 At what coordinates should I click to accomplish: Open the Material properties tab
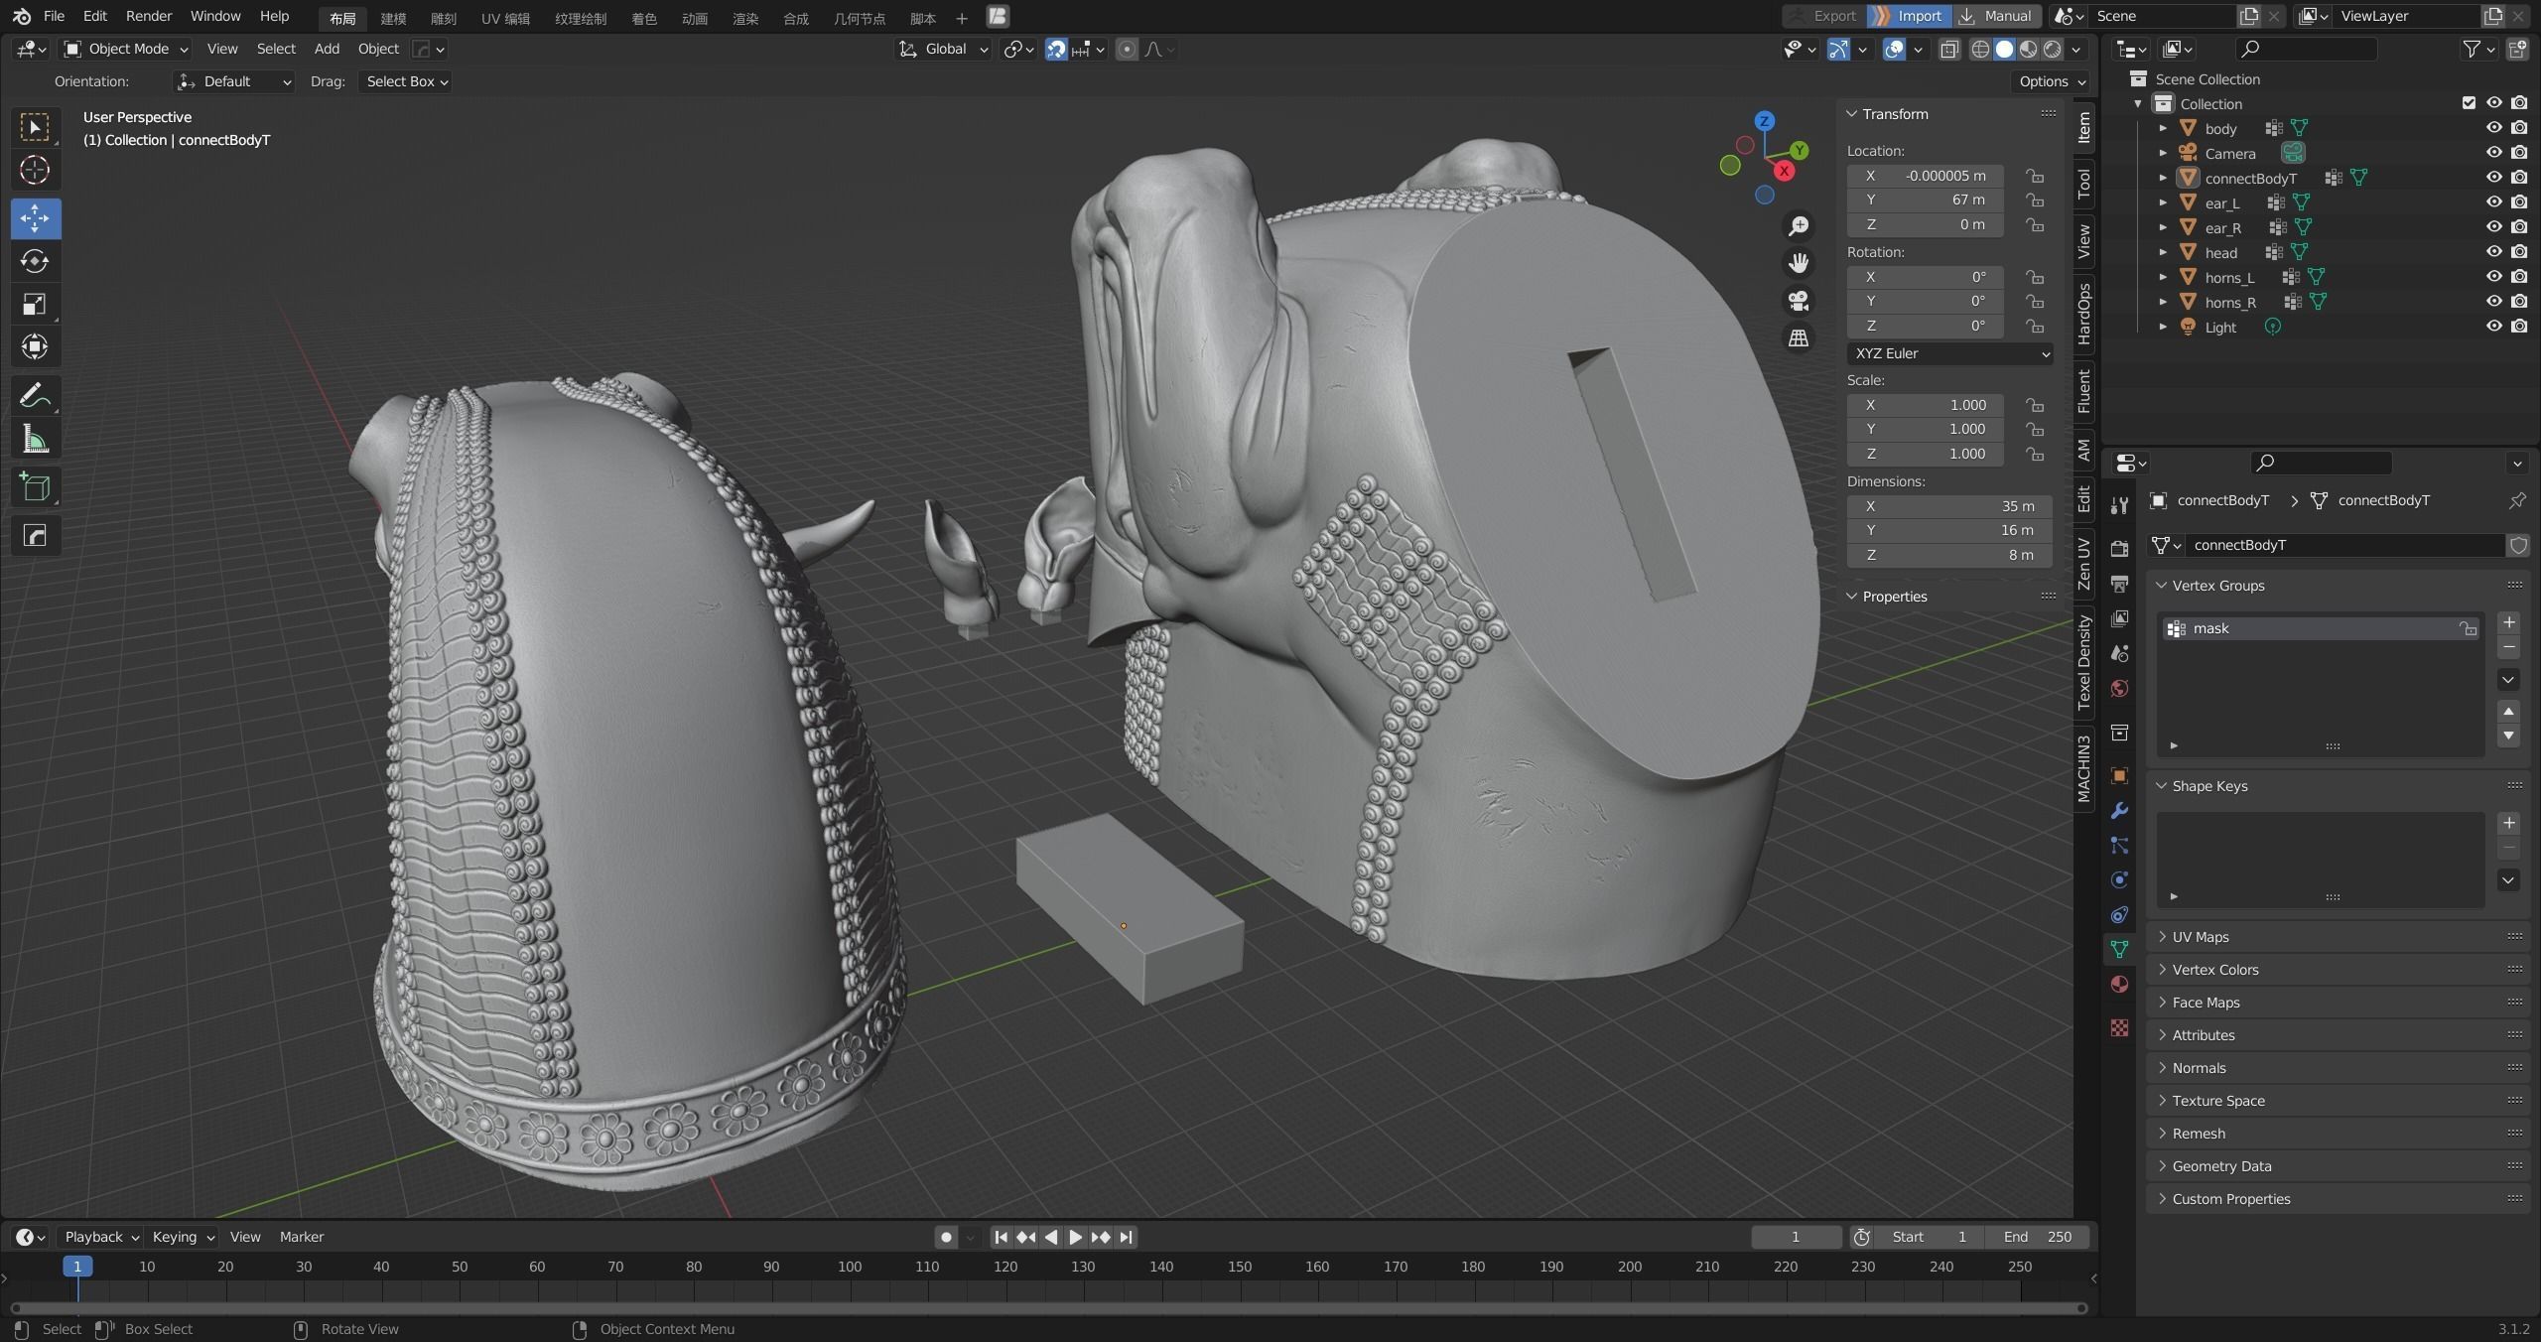(2120, 984)
